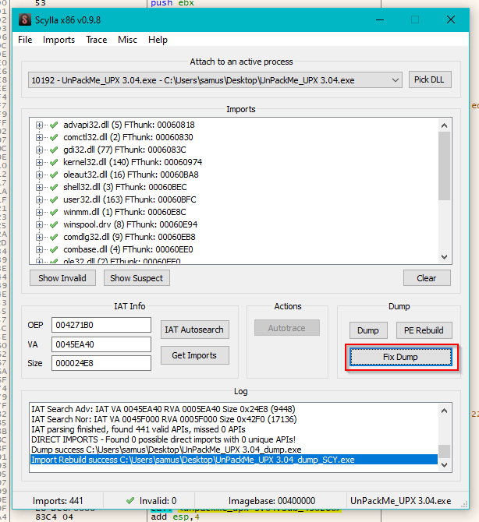
Task: Open the active process dropdown list
Action: [396, 80]
